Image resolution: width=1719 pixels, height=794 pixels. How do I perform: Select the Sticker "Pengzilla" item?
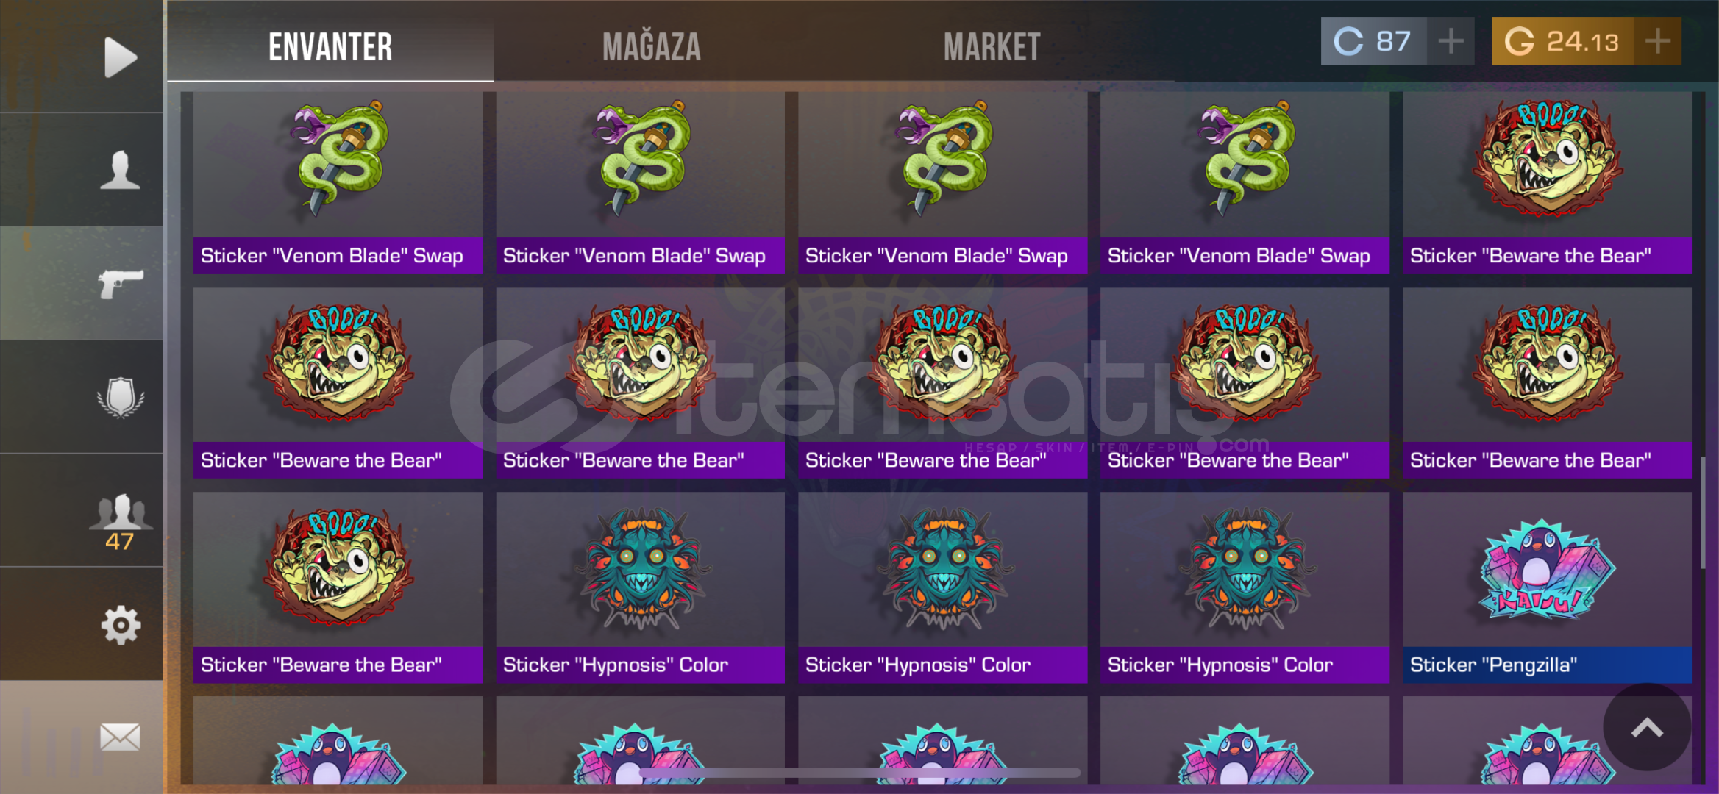pos(1547,587)
